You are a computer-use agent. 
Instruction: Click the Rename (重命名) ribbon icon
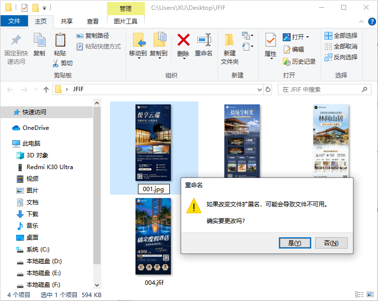[204, 40]
